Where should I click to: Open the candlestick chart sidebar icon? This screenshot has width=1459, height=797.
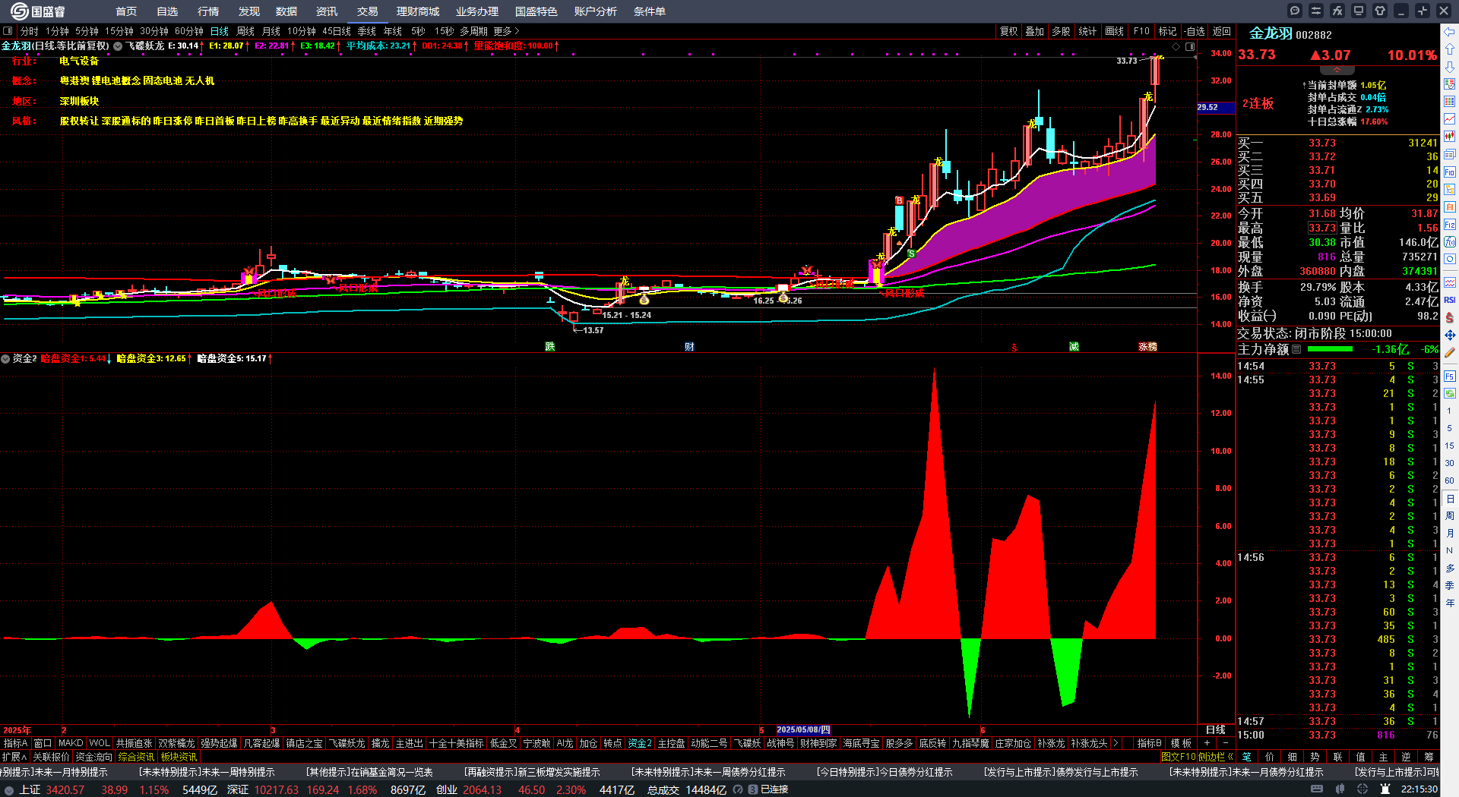(x=1450, y=137)
